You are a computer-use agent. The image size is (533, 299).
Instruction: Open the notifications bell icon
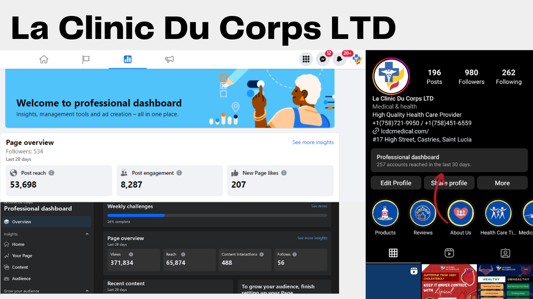coord(339,59)
